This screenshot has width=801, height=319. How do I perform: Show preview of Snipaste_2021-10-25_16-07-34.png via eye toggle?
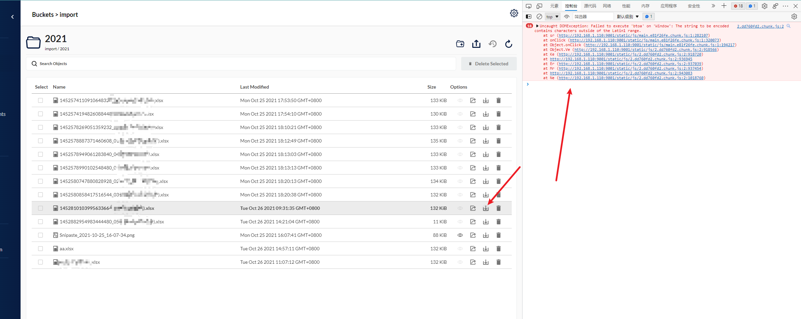point(460,235)
